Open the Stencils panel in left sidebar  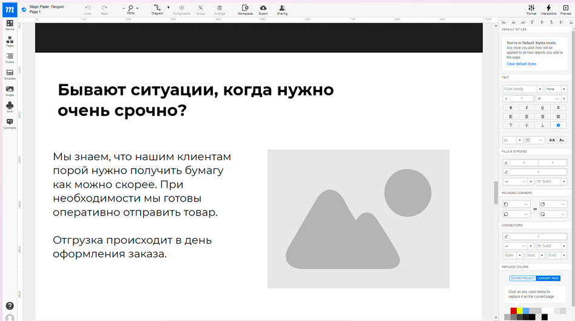10,25
